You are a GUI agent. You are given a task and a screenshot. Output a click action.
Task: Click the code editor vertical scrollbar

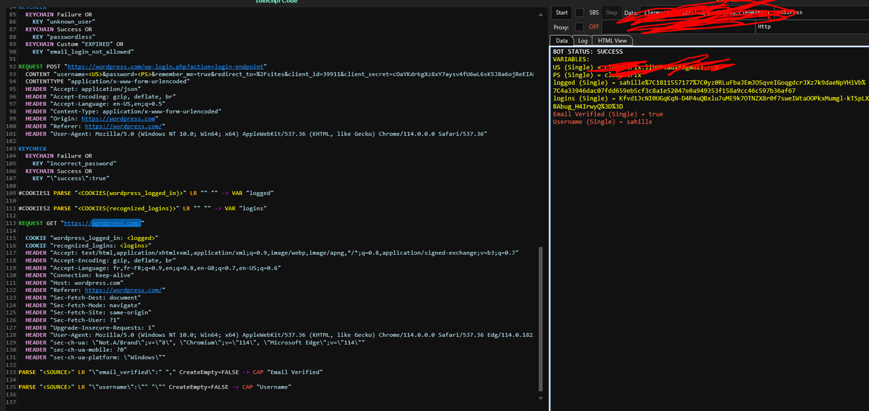(541, 318)
